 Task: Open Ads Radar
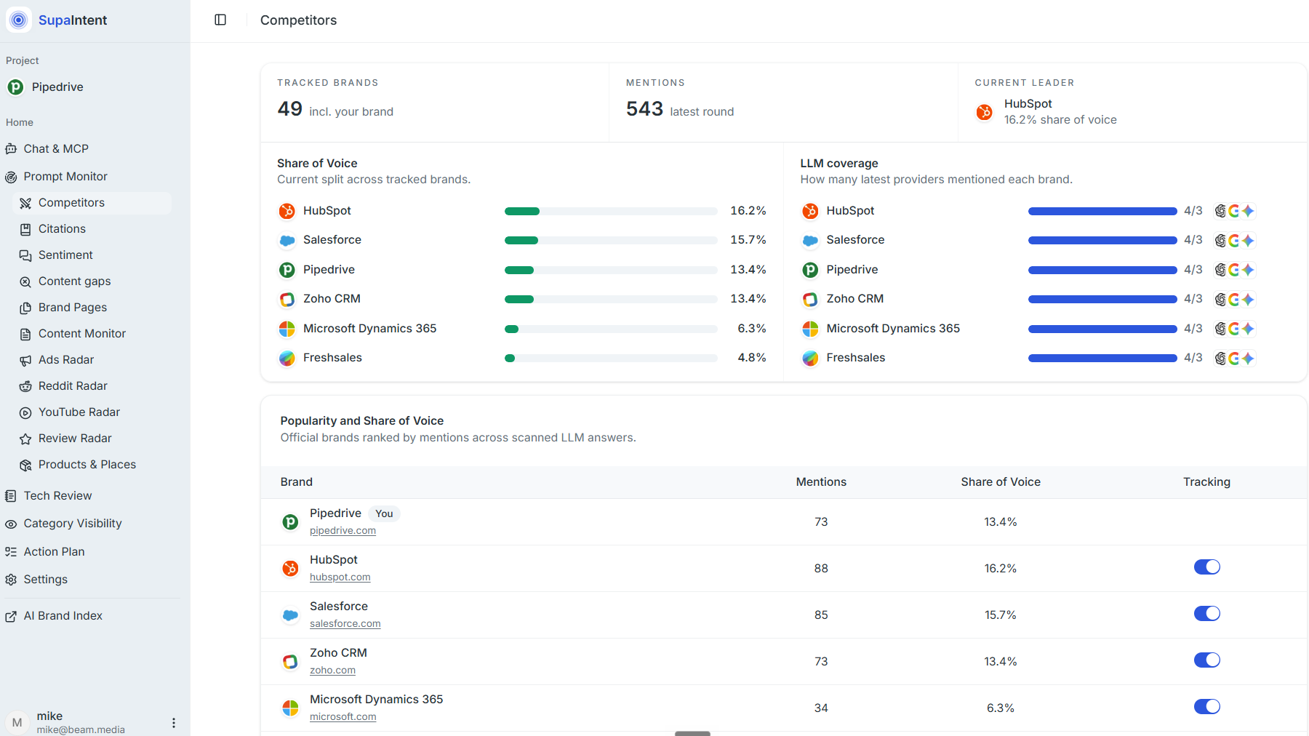[x=66, y=359]
